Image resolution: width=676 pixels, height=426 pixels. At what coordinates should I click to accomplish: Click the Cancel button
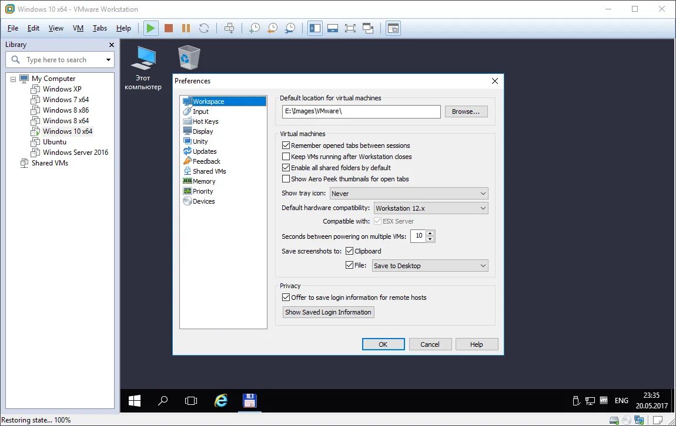(x=430, y=344)
